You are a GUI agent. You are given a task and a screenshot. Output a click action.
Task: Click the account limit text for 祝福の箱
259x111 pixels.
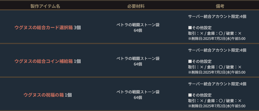pyautogui.click(x=217, y=84)
